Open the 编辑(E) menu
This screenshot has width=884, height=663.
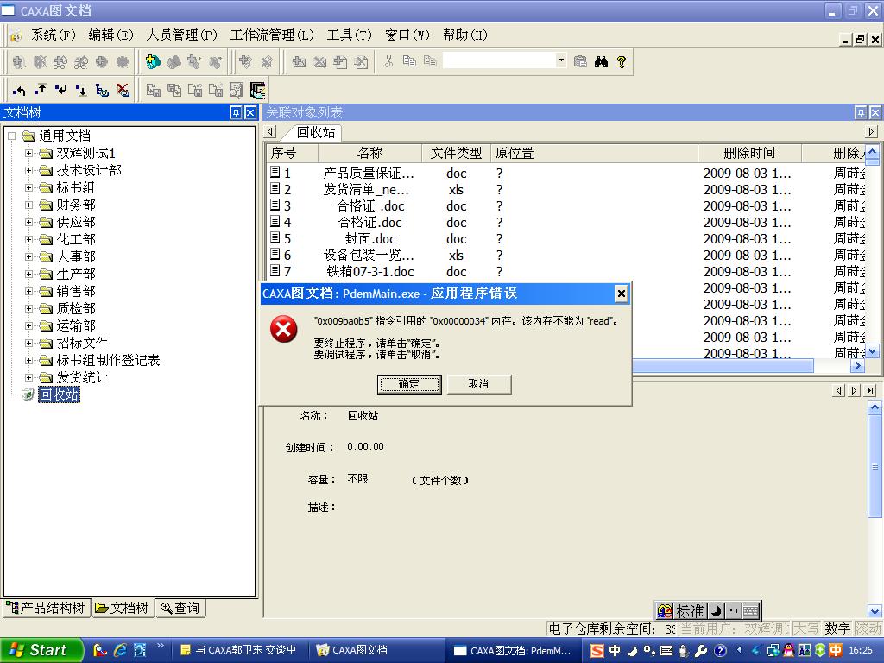(110, 35)
